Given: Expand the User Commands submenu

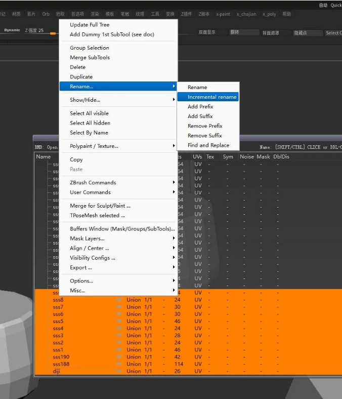Looking at the screenshot, I should [x=118, y=192].
